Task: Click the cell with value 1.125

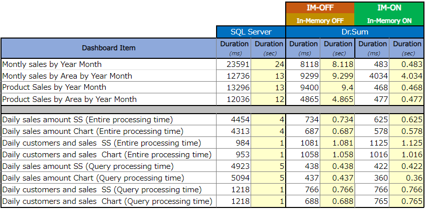Action: click(x=407, y=143)
